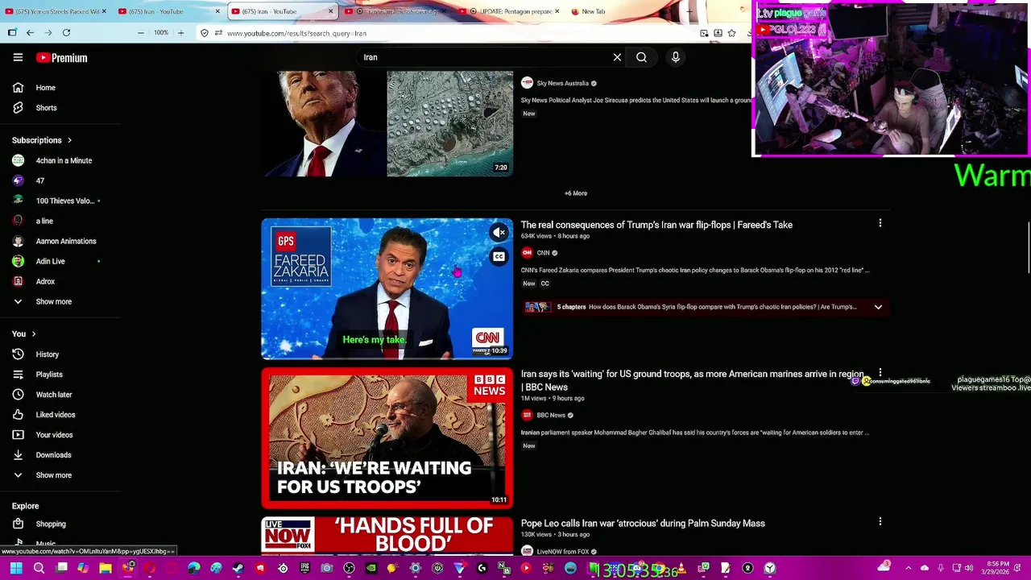The height and width of the screenshot is (580, 1031).
Task: Go back with the browser back arrow
Action: [x=30, y=33]
